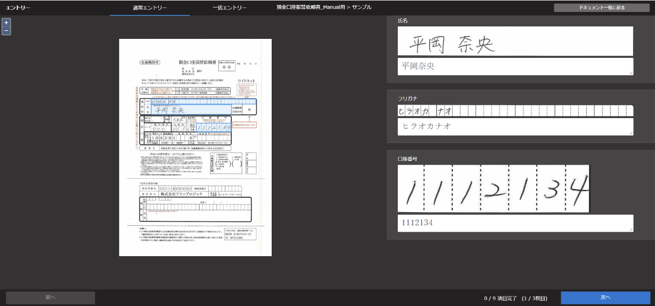Zoom in with the plus button
Screen dimensions: 655x306
(x=6, y=22)
